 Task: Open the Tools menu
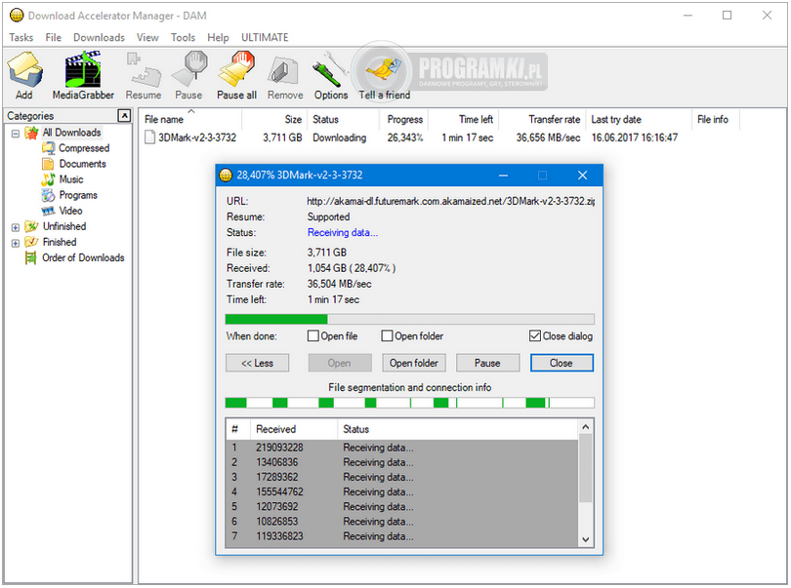point(183,37)
